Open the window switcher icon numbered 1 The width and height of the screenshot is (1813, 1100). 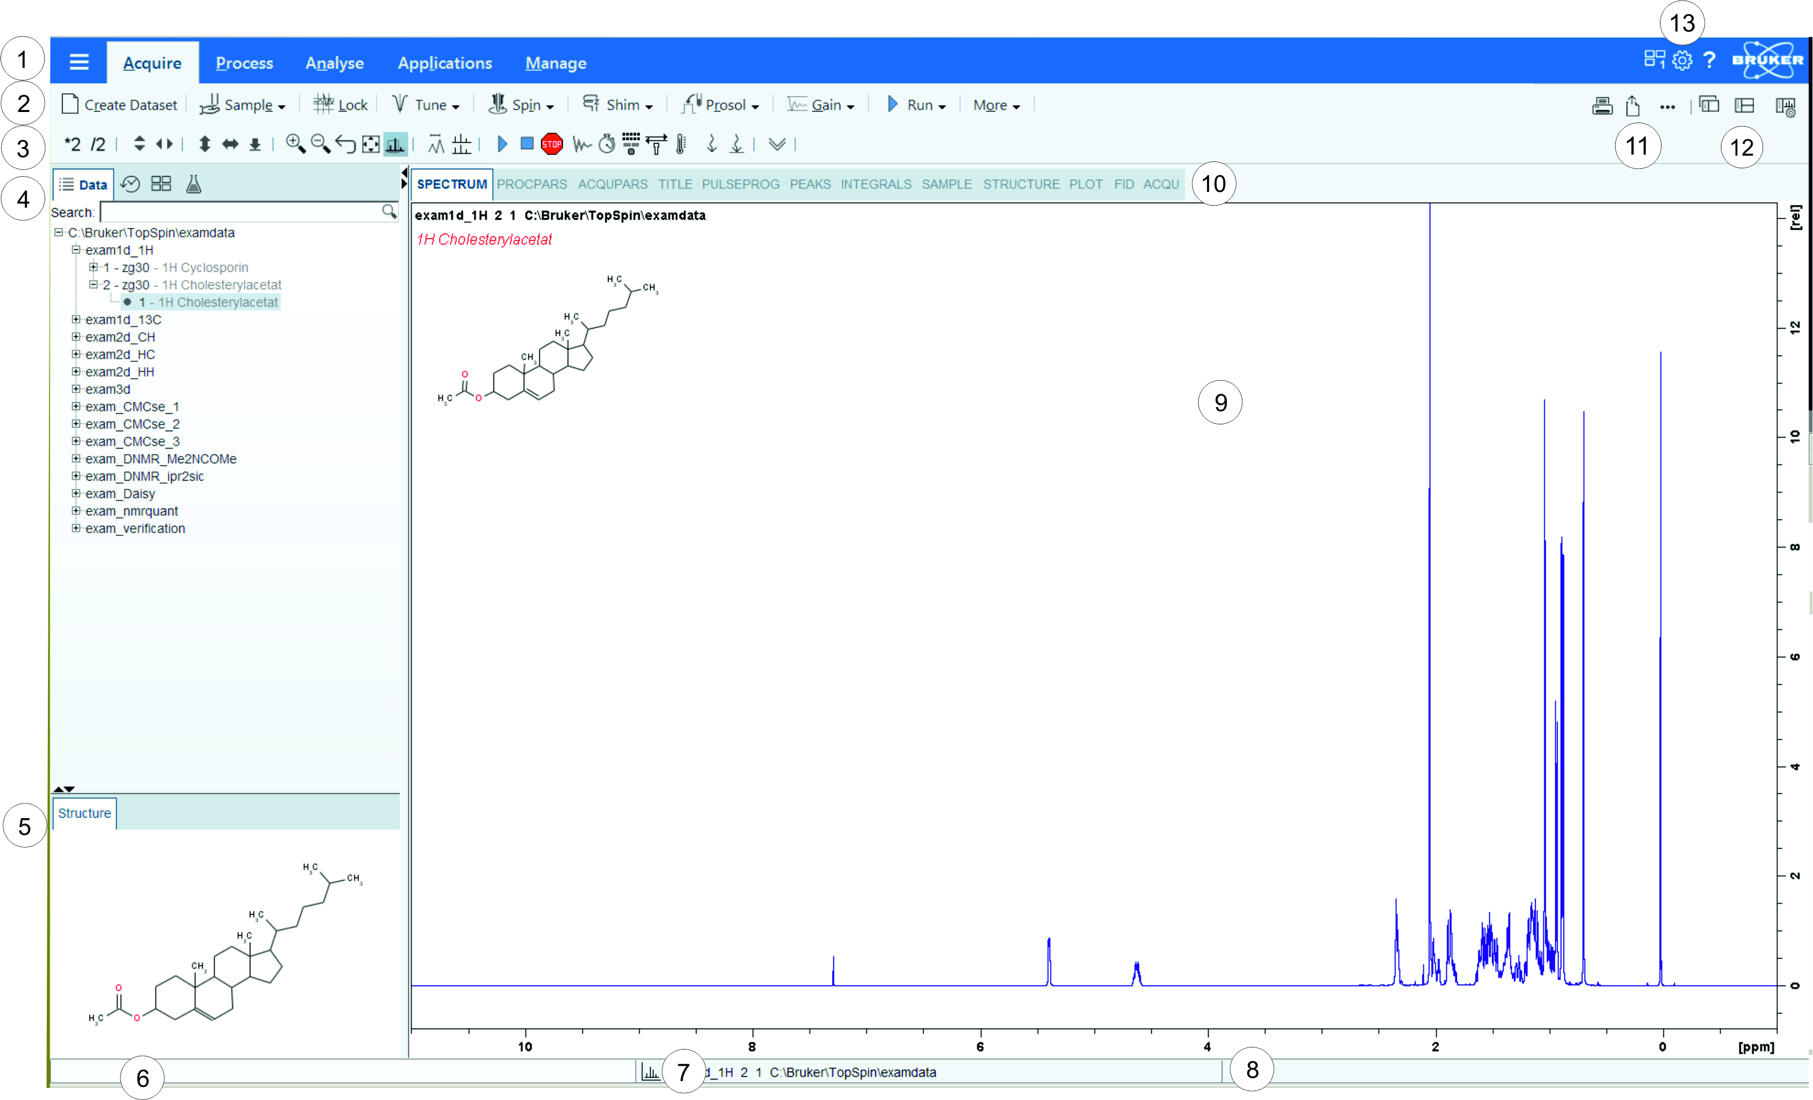pyautogui.click(x=1655, y=59)
